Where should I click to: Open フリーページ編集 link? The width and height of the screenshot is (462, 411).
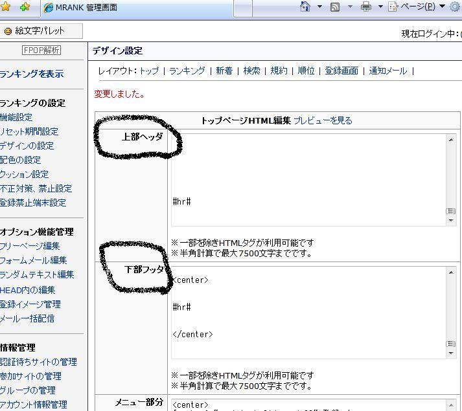[x=30, y=246]
